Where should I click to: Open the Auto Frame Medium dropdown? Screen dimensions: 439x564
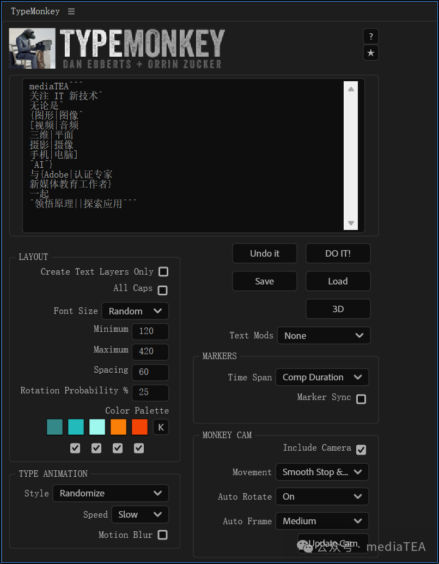pyautogui.click(x=322, y=521)
